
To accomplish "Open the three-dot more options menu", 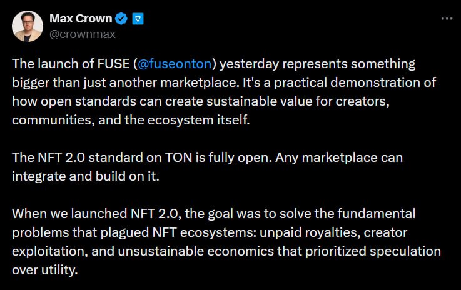I will [447, 19].
